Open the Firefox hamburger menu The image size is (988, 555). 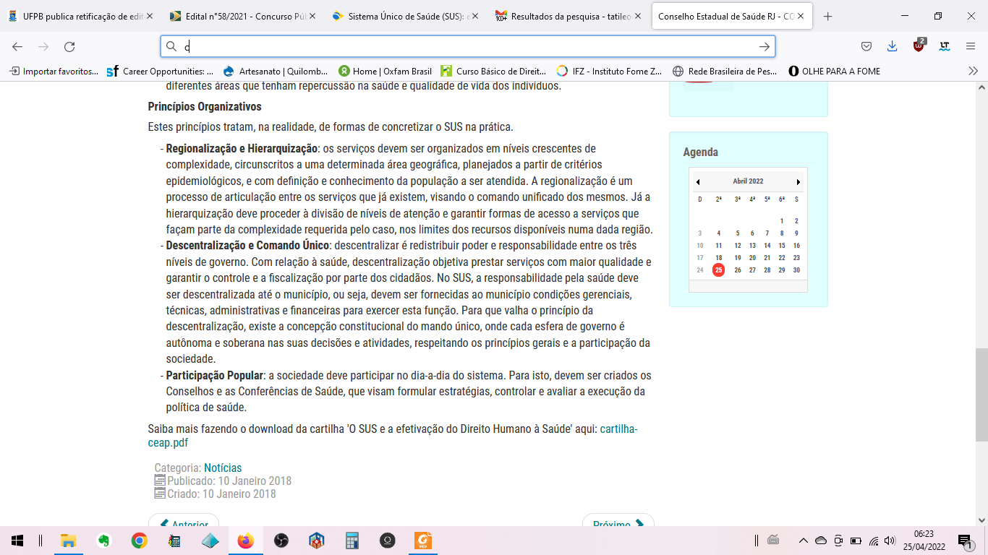[971, 46]
